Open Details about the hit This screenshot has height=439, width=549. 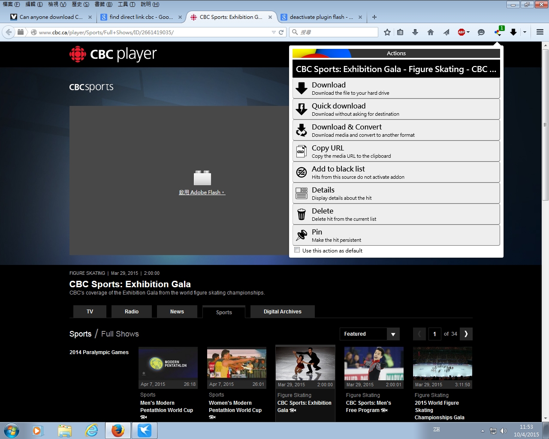tap(396, 193)
